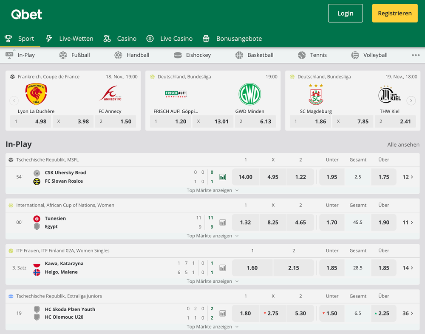425x334 pixels.
Task: Open statistics icon for Tunesien vs Egypt
Action: click(223, 223)
